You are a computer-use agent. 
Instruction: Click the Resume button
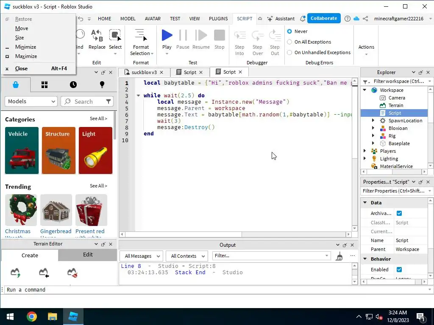coord(201,36)
